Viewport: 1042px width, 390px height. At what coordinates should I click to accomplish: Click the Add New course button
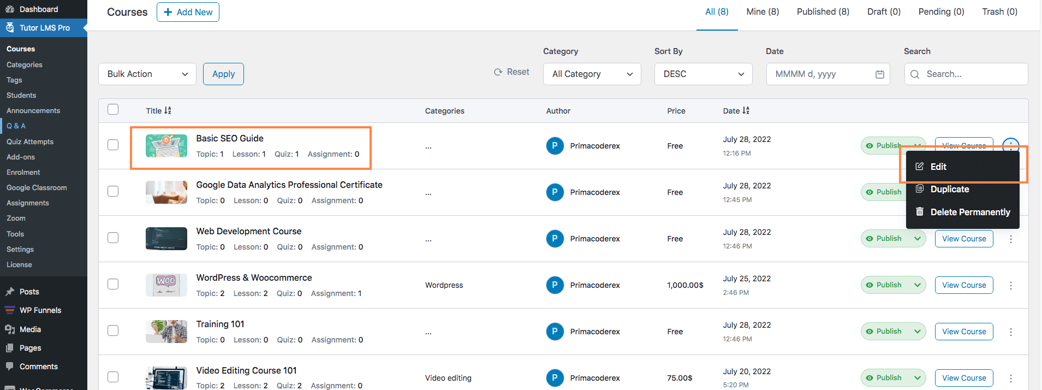(x=188, y=12)
